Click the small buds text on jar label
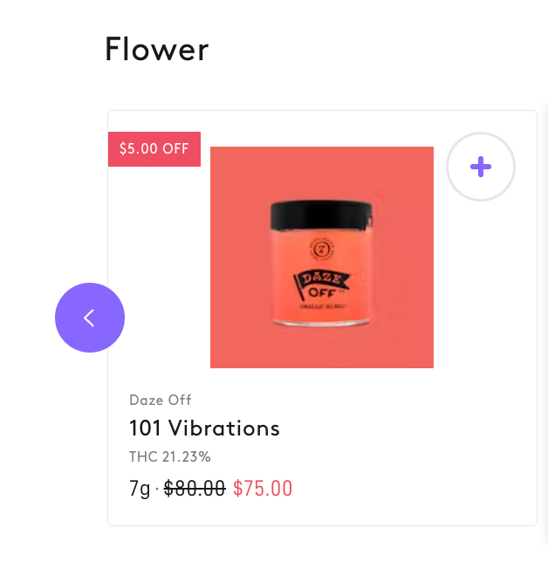The width and height of the screenshot is (548, 569). 322,306
